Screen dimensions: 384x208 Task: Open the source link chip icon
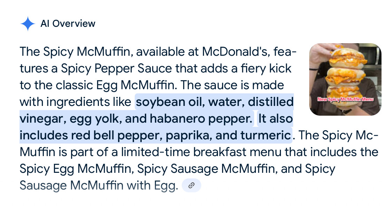(x=191, y=185)
